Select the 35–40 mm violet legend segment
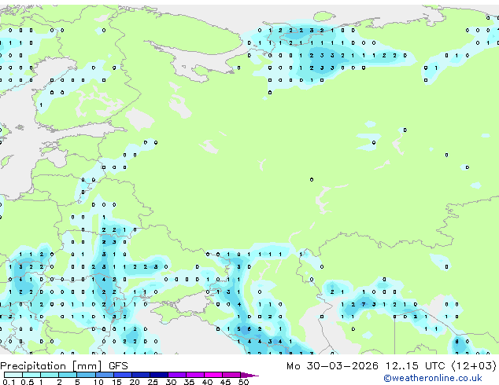The image size is (499, 385). (x=195, y=375)
